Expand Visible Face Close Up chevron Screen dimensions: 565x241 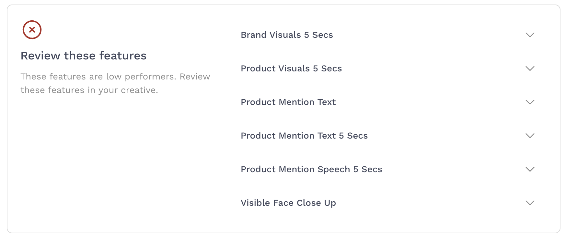coord(530,203)
